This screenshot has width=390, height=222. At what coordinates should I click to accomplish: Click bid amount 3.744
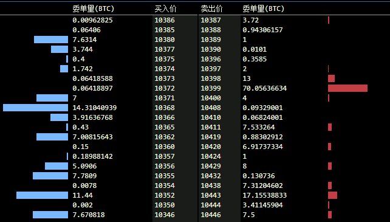(x=83, y=49)
